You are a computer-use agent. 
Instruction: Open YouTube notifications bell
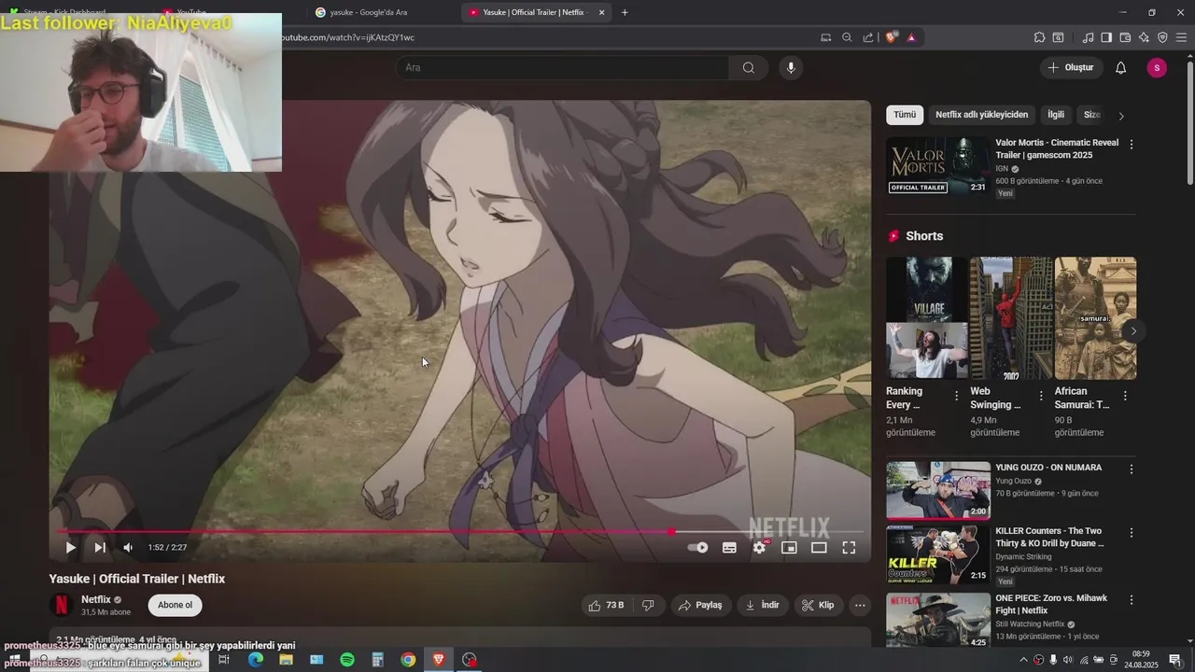tap(1121, 67)
